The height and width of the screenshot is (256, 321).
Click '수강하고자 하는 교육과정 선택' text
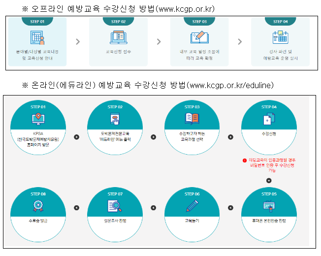pyautogui.click(x=192, y=136)
